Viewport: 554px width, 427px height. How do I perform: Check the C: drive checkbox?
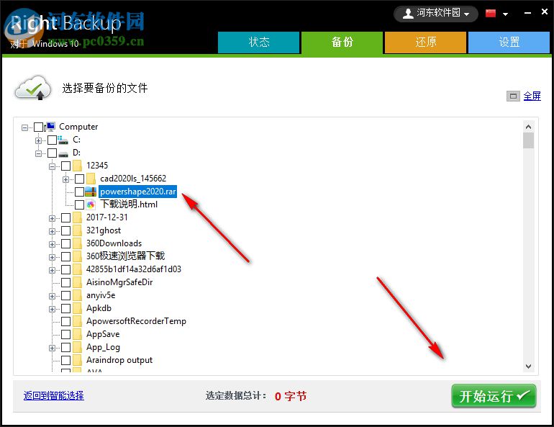[x=52, y=140]
